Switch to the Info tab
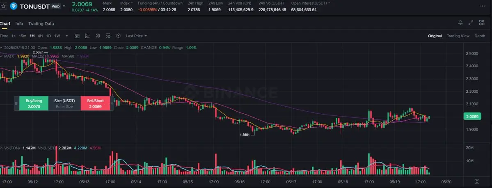The image size is (492, 188). pyautogui.click(x=19, y=23)
